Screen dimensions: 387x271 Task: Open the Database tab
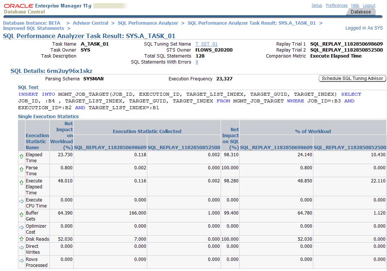pos(360,12)
